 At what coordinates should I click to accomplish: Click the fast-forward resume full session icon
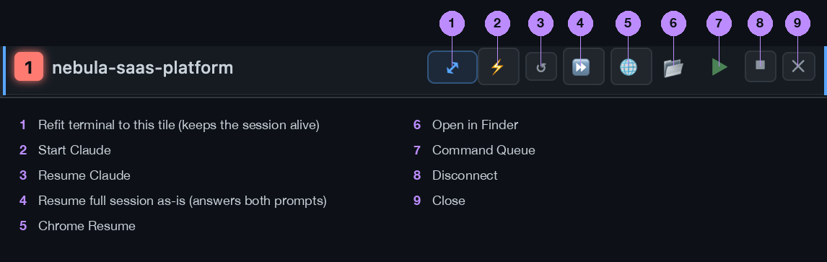(x=583, y=67)
